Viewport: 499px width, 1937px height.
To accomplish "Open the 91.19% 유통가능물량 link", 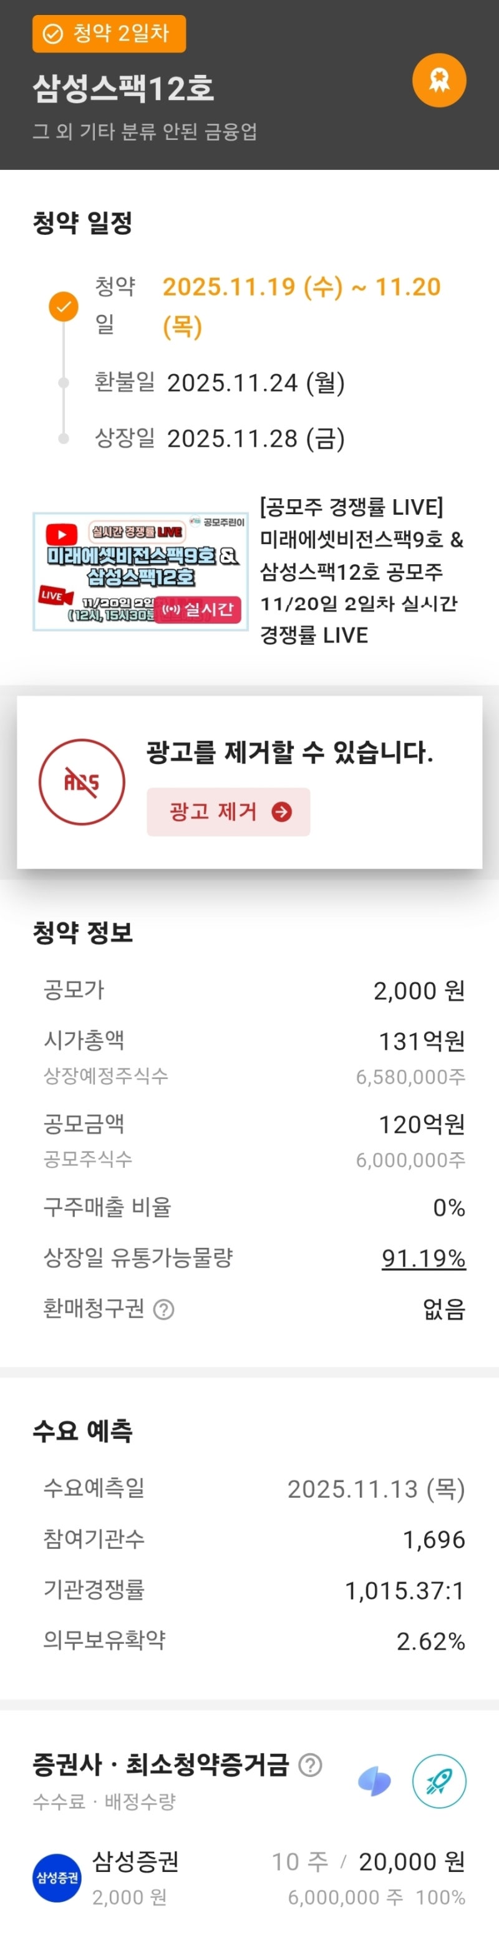I will [423, 1258].
